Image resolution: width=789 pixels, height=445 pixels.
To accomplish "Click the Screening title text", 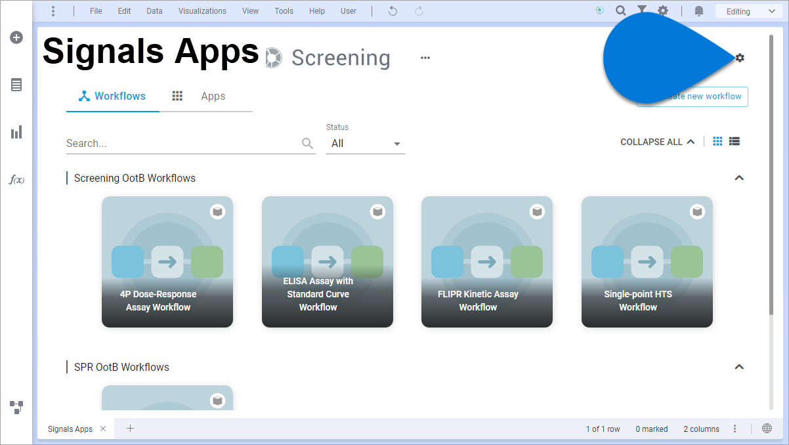I will [x=341, y=58].
